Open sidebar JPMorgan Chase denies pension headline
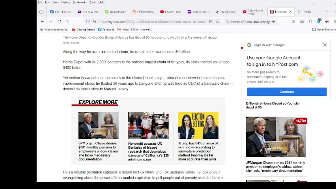The height and width of the screenshot is (189, 336). click(x=275, y=167)
